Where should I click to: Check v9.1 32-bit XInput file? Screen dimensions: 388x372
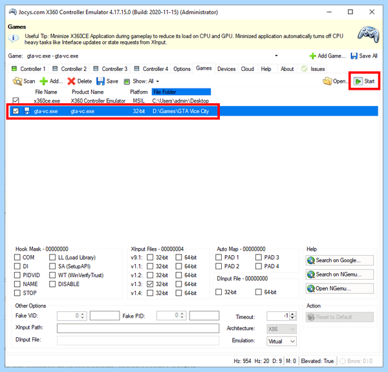pos(150,257)
